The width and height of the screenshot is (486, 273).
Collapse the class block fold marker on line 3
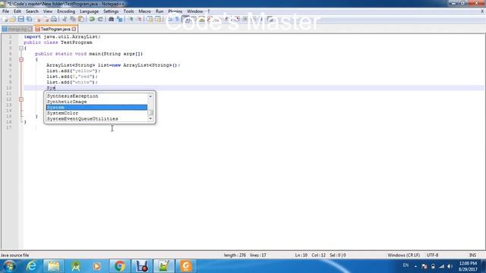[21, 48]
